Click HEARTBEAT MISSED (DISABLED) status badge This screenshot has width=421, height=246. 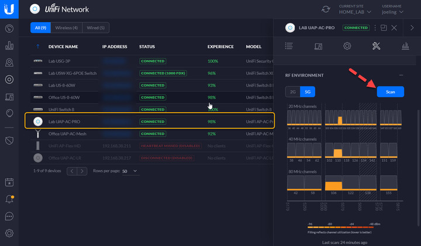click(x=171, y=145)
